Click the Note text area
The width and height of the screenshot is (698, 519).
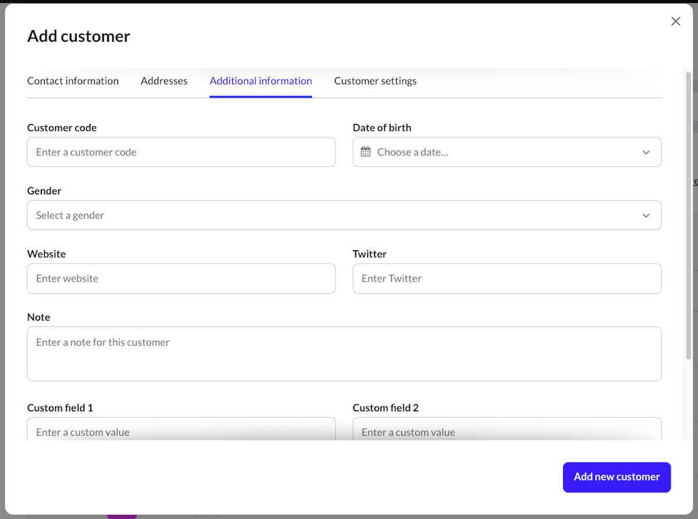pos(344,354)
